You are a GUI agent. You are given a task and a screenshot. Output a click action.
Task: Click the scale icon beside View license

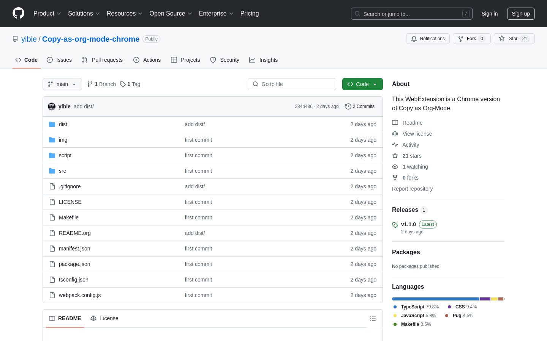pos(395,134)
